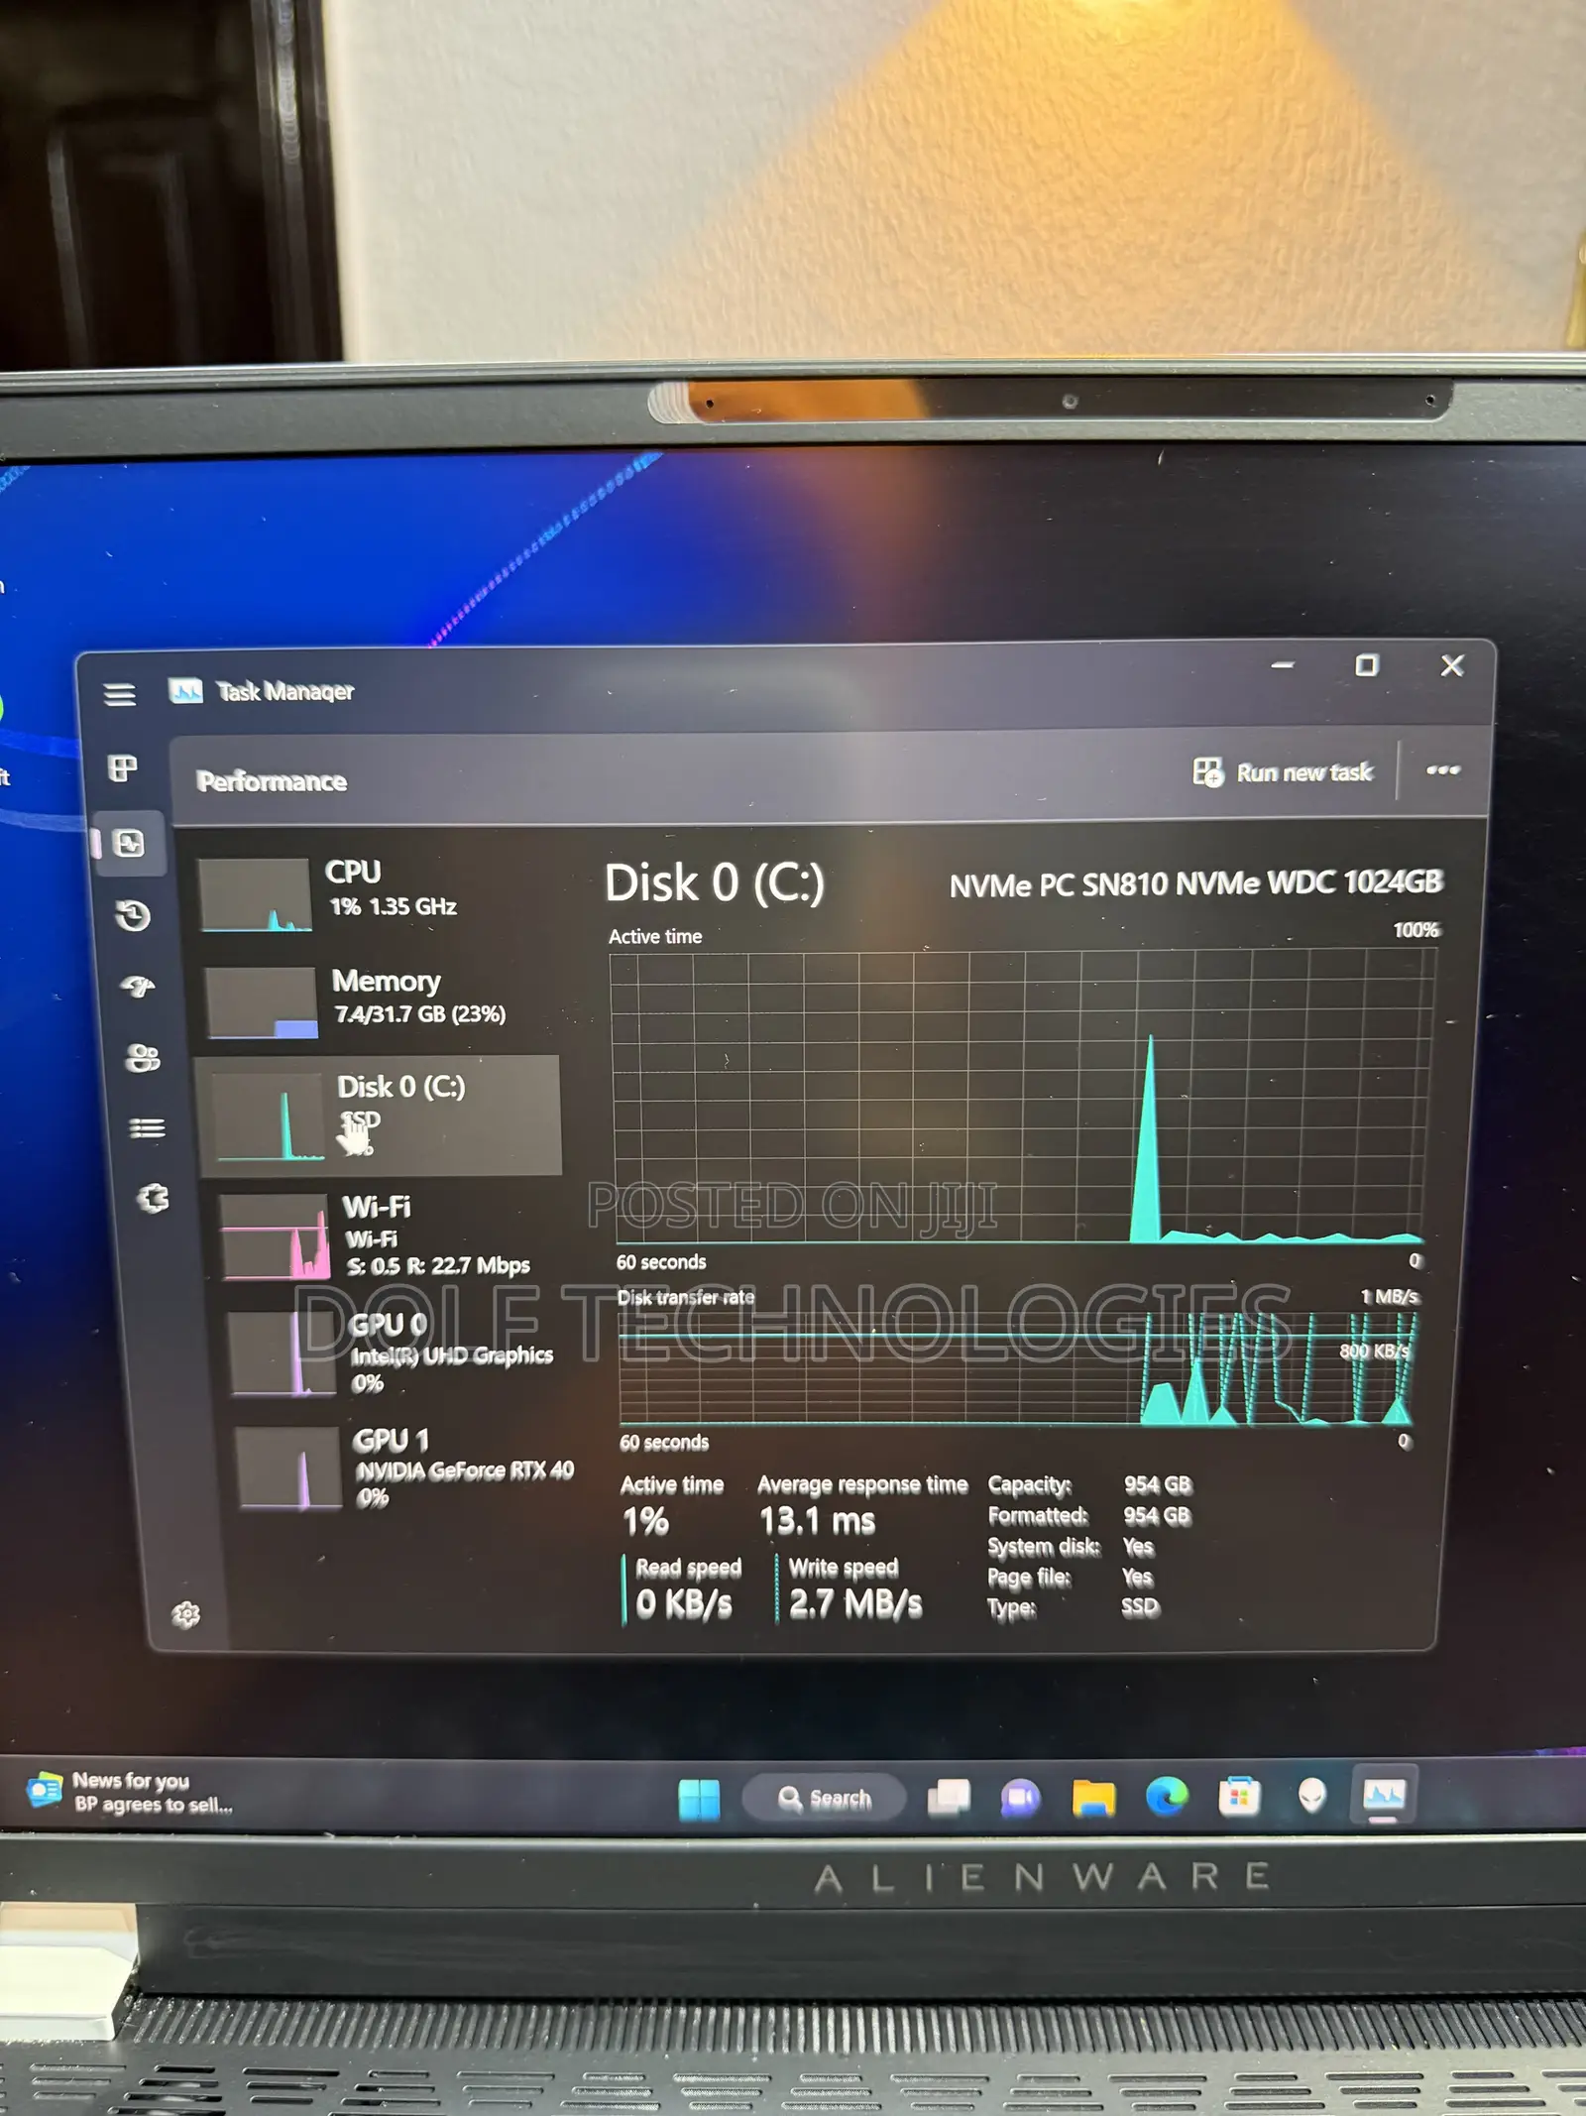
Task: Click the taskbar Search box
Action: (824, 1798)
